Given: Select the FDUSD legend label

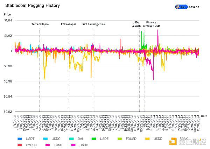Looking at the screenshot, I should pos(131,139).
